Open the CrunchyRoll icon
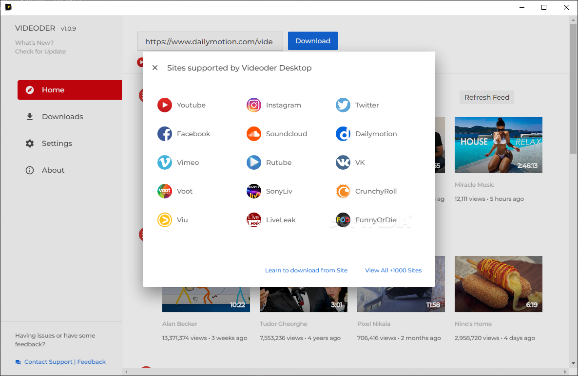The image size is (578, 376). (343, 191)
